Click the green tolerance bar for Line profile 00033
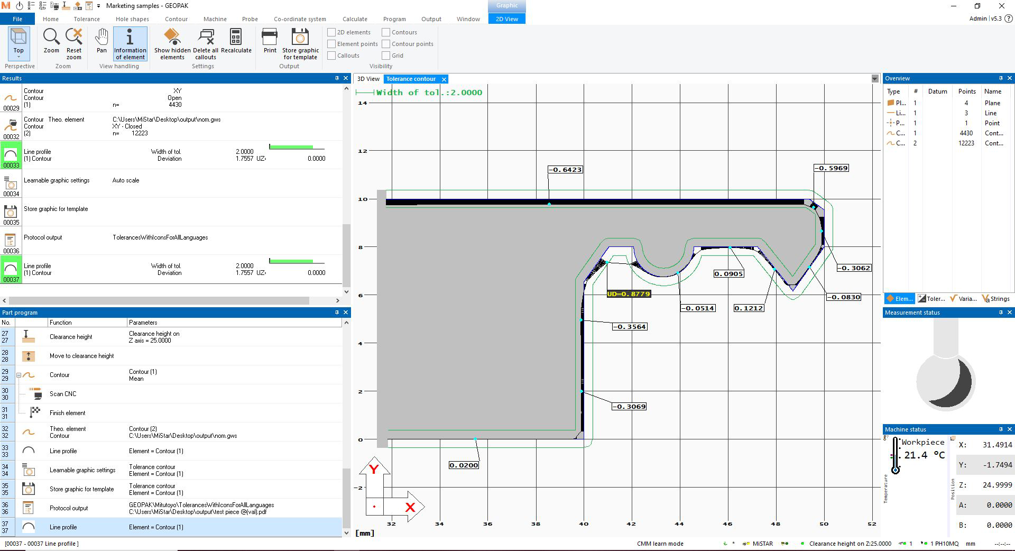Viewport: 1015px width, 551px height. tap(291, 147)
